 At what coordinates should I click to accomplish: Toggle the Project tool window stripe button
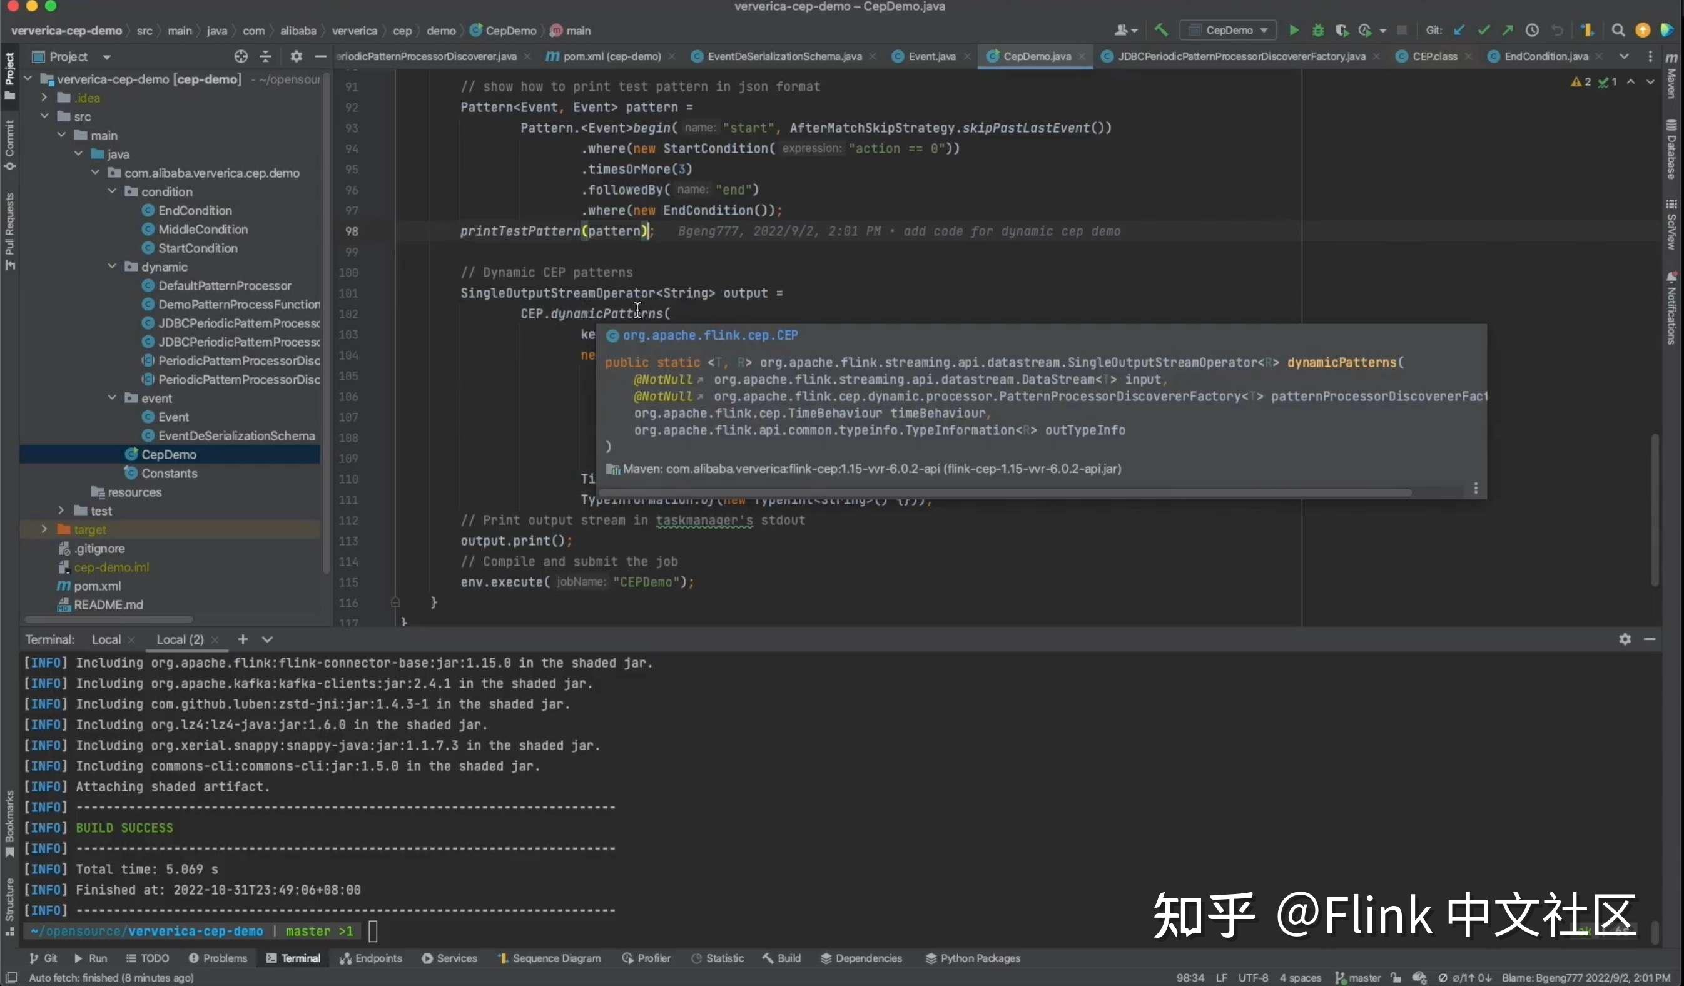click(x=9, y=75)
